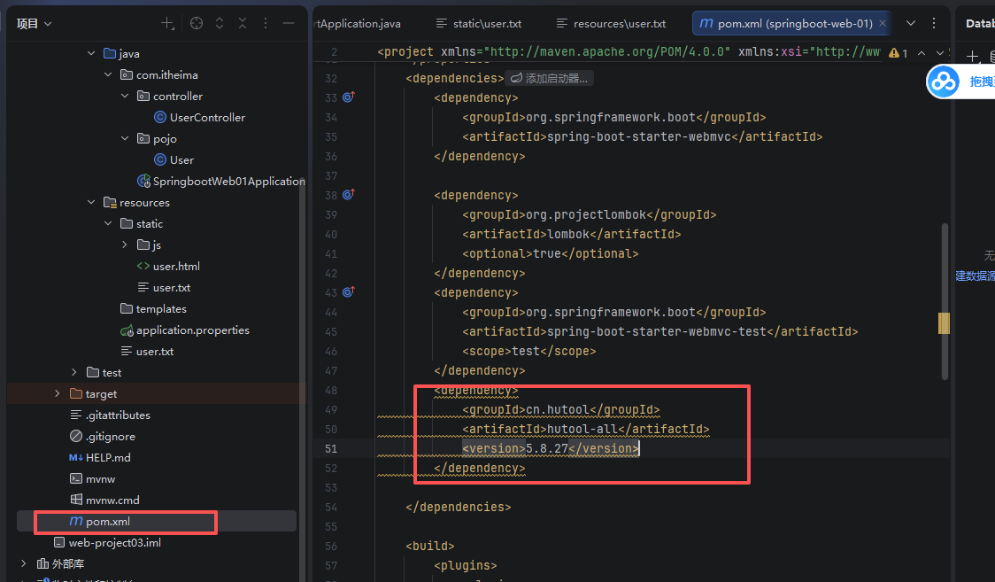
Task: Click the 建数据源 link in Database panel
Action: [976, 276]
